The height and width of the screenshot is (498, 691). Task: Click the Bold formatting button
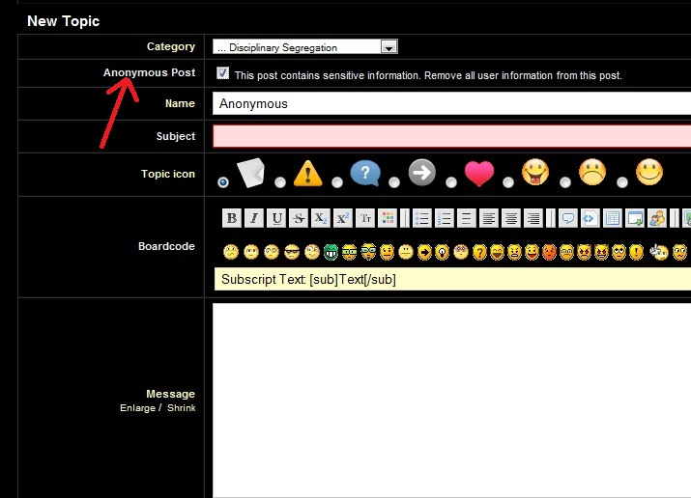click(231, 218)
